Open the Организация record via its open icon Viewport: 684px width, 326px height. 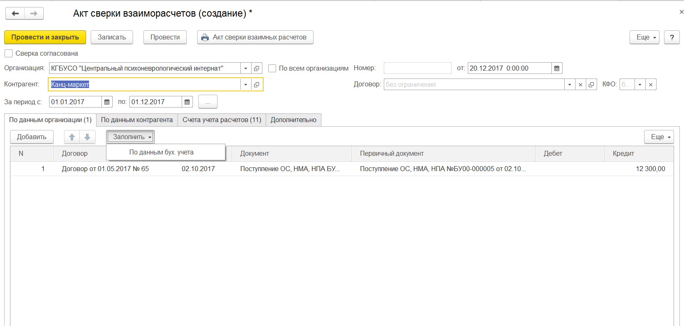tap(257, 68)
